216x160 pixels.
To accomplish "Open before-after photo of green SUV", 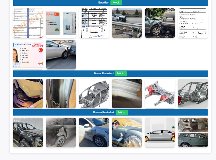I will 193,132.
